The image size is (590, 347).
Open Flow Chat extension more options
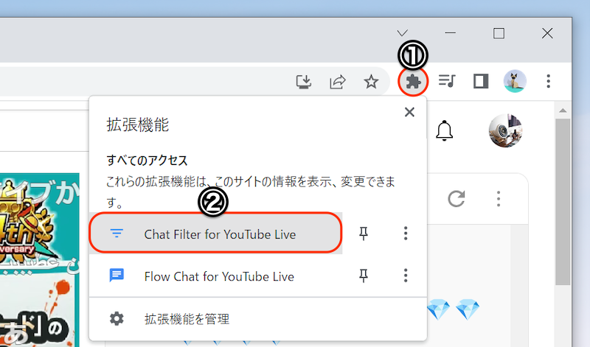(x=405, y=276)
